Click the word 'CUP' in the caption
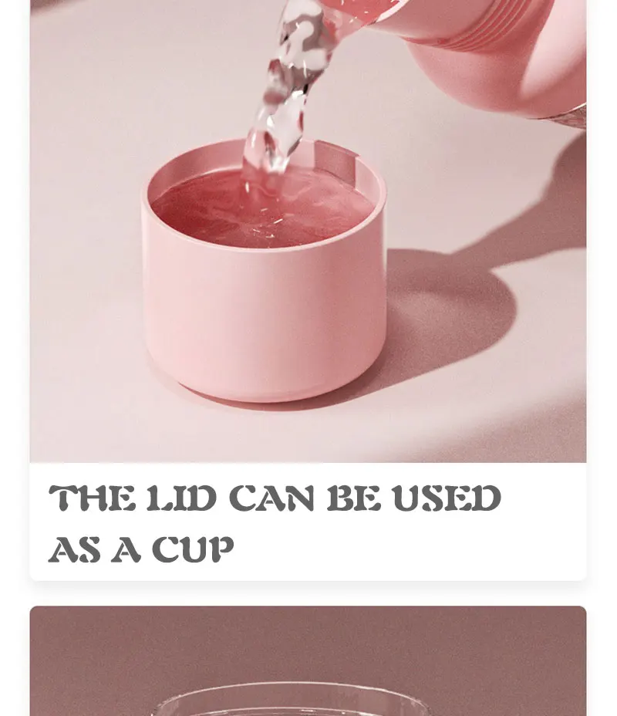Viewport: 617px width, 716px height. tap(193, 549)
